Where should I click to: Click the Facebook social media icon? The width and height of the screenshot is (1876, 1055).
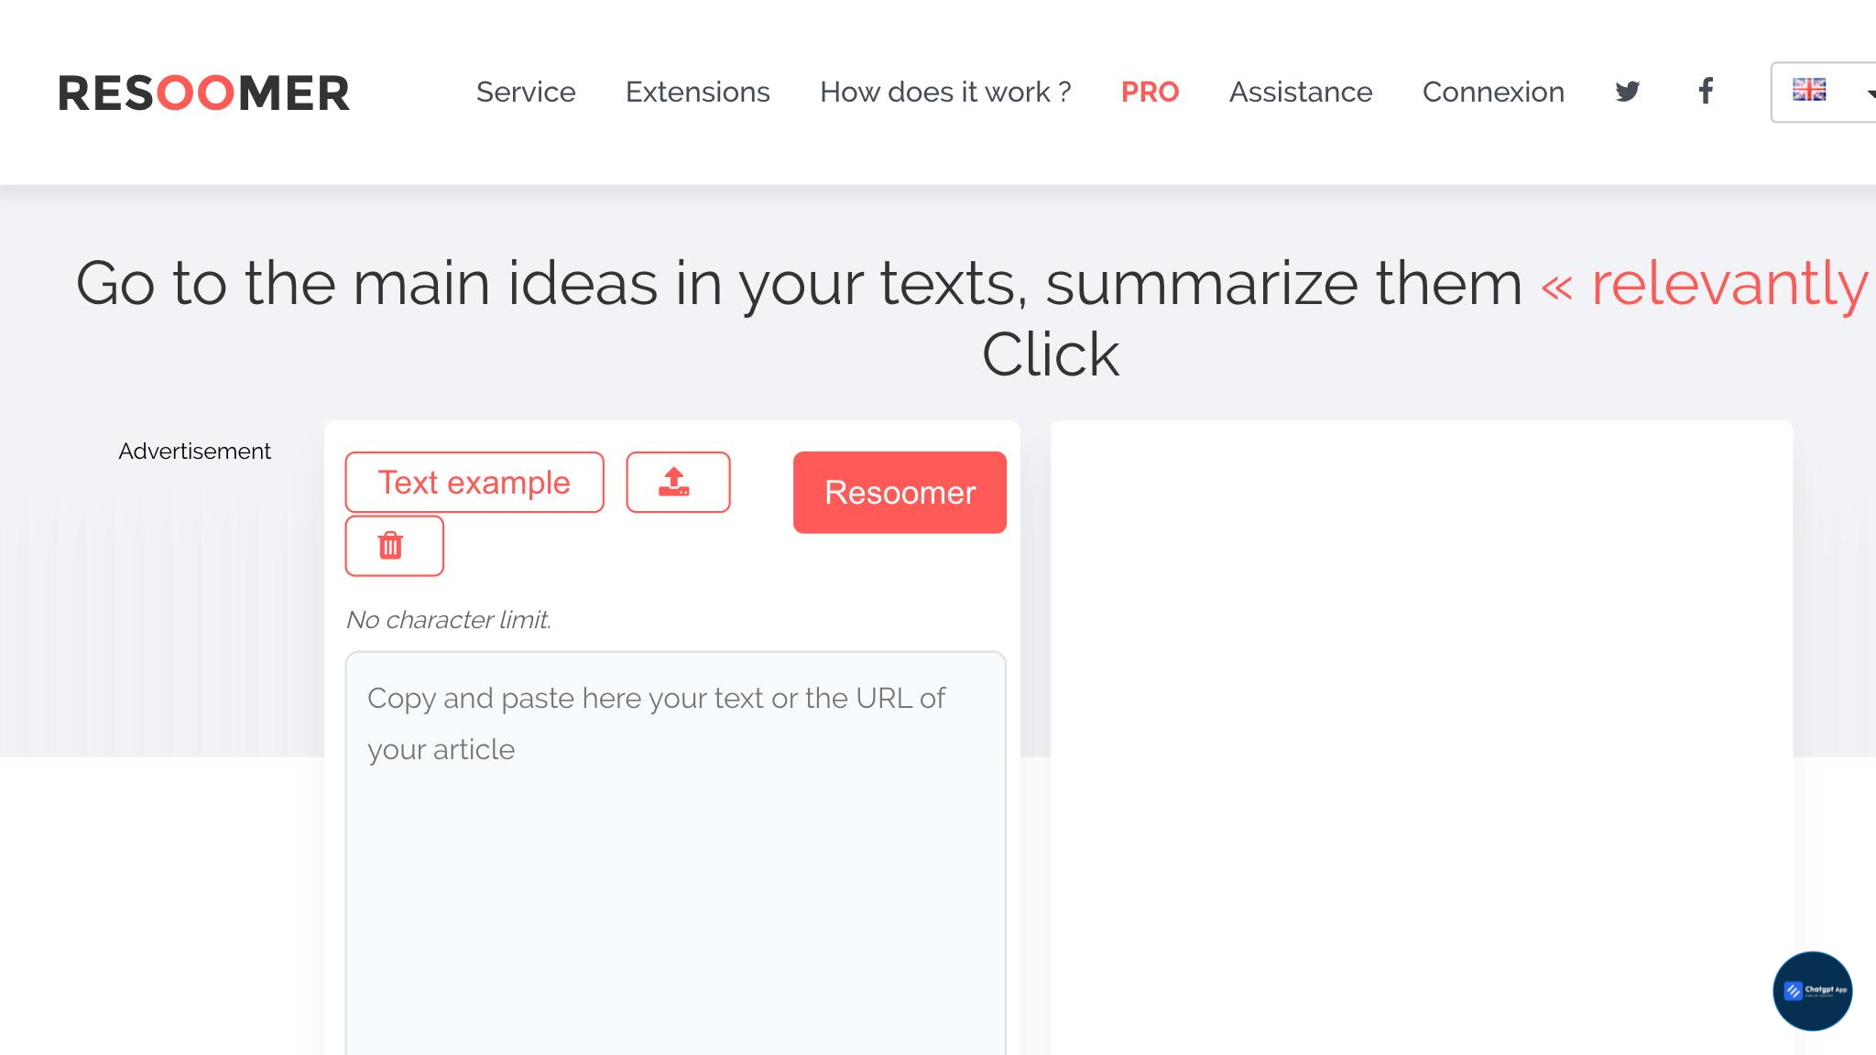tap(1704, 92)
